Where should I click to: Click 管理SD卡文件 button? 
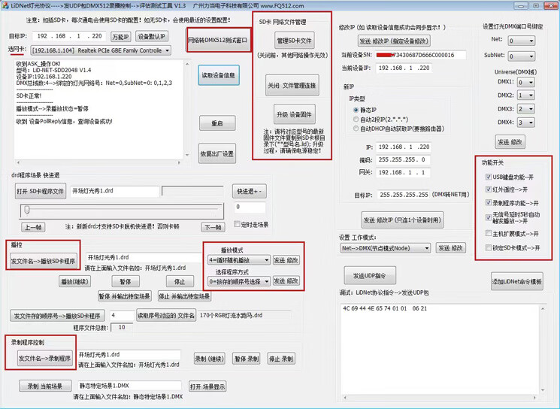coord(294,41)
